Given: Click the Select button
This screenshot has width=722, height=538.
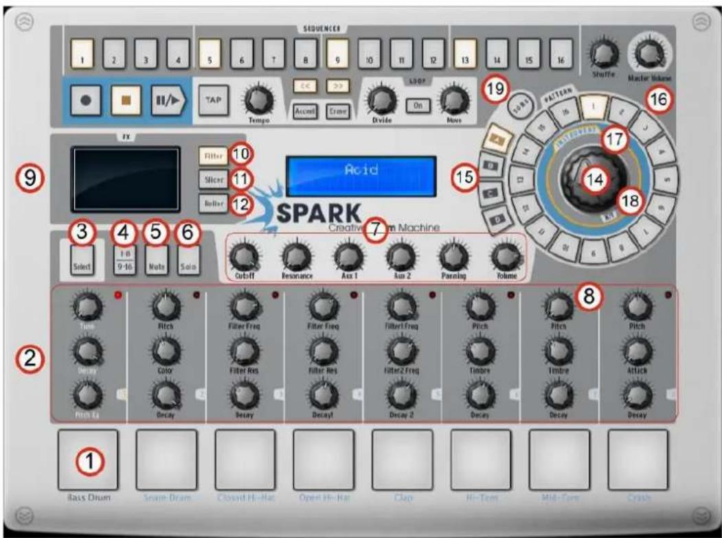Looking at the screenshot, I should 82,261.
